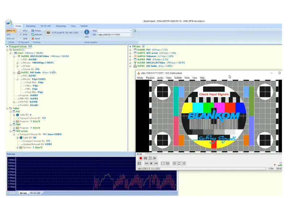Toggle VLC loop mode
The width and height of the screenshot is (291, 198).
pos(179,163)
